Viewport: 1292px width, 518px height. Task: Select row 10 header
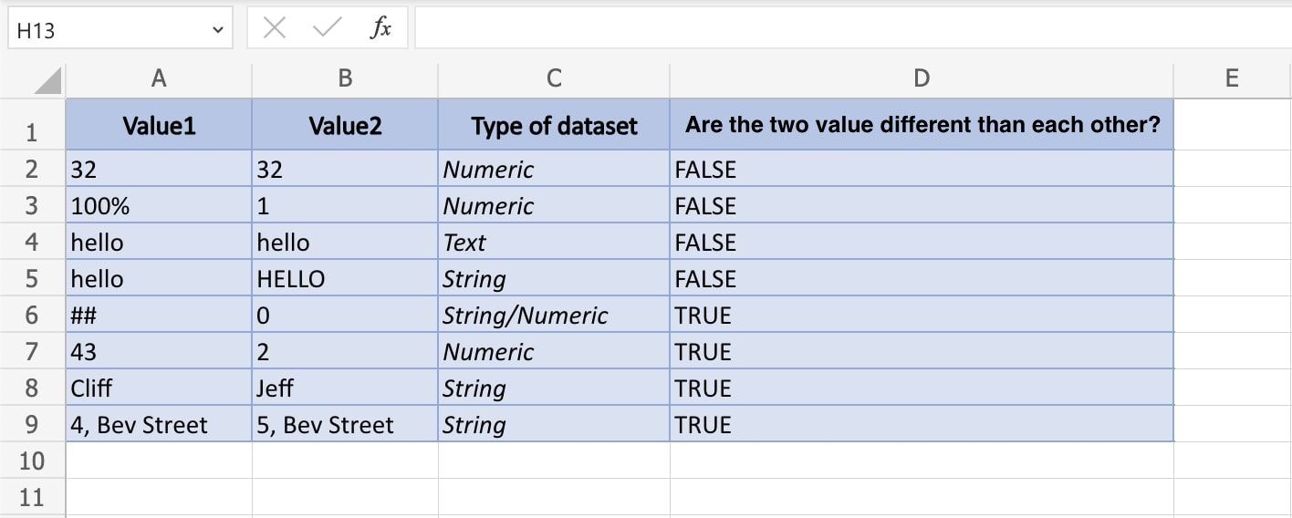[32, 461]
